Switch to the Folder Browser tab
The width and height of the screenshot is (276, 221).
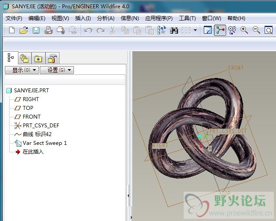[x=24, y=58]
